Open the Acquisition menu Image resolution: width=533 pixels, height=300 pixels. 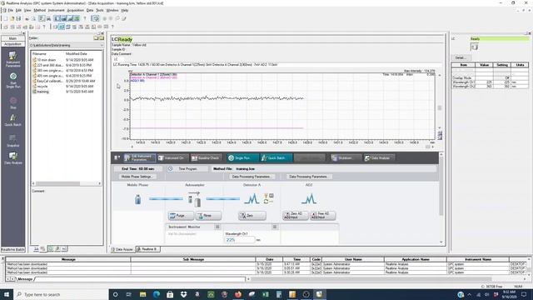pos(76,11)
